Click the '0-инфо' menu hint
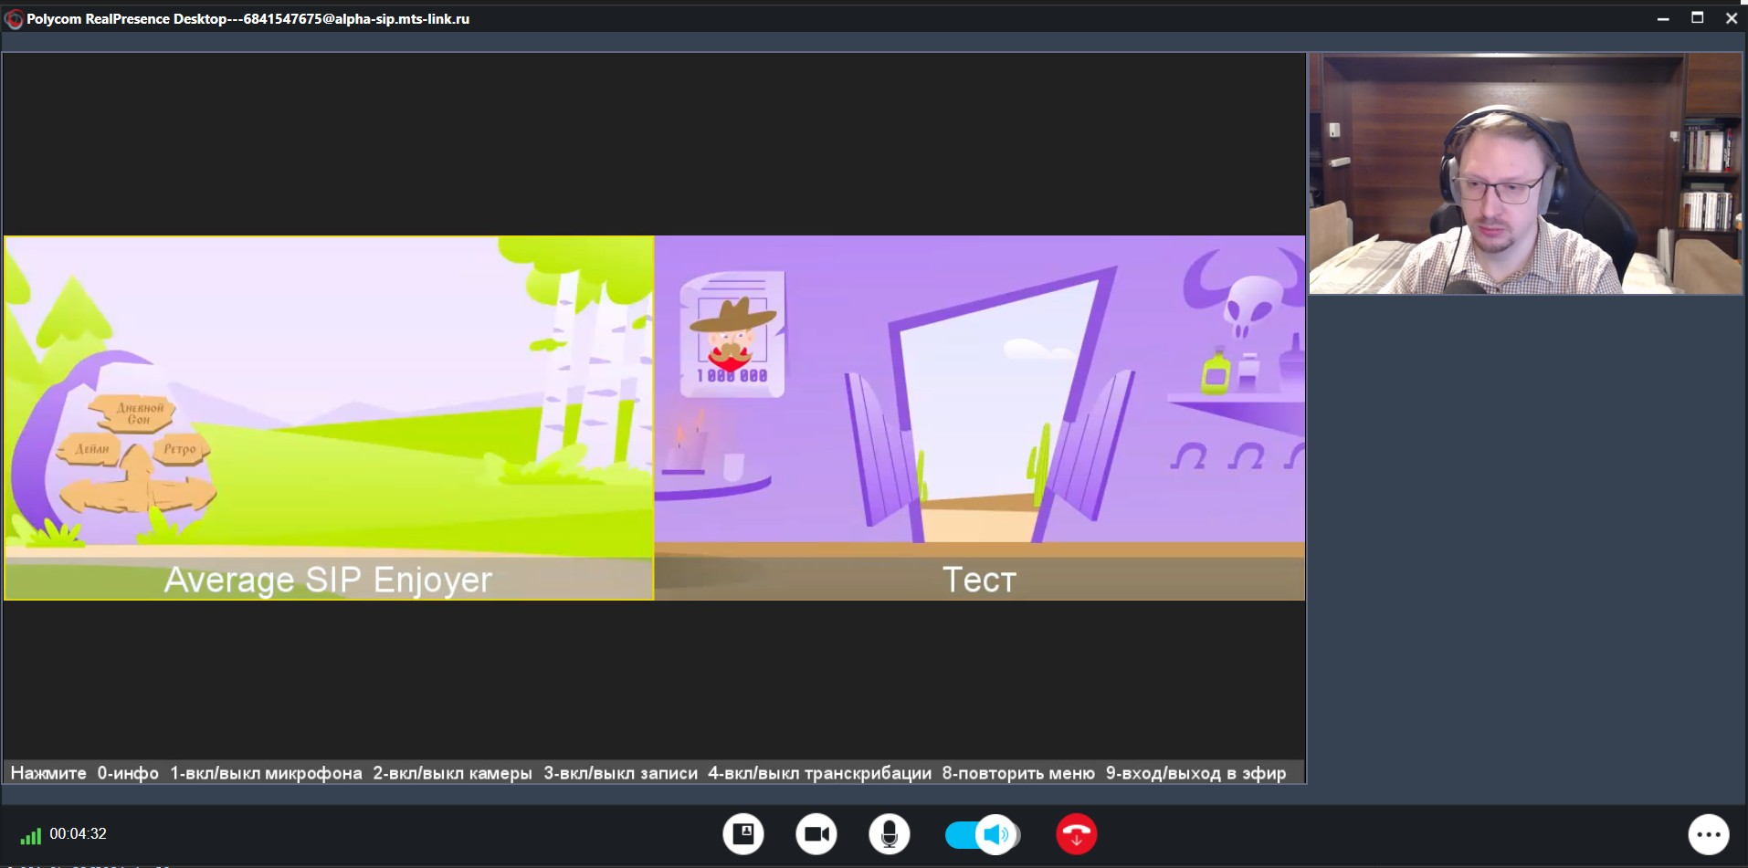Image resolution: width=1748 pixels, height=868 pixels. click(x=128, y=773)
